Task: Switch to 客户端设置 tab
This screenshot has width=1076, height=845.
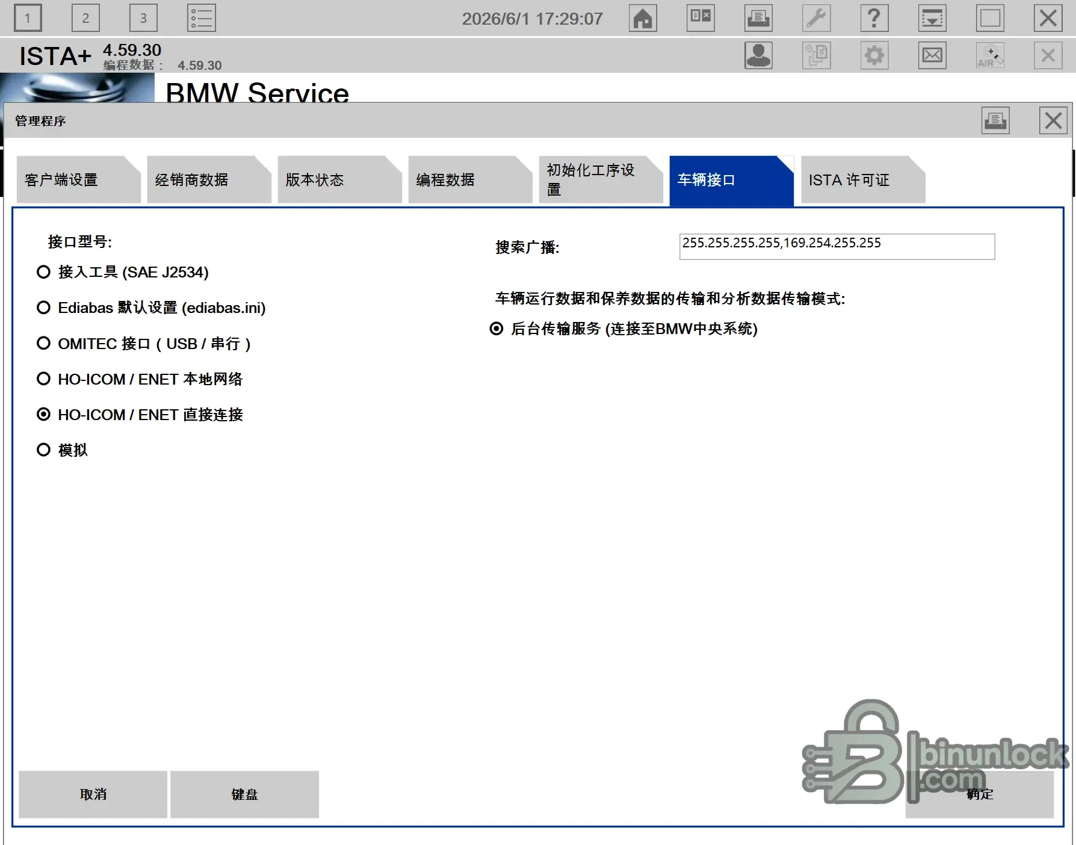Action: (x=78, y=180)
